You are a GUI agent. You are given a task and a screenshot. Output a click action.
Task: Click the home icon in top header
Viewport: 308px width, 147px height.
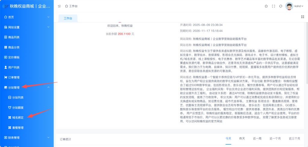coord(266,6)
